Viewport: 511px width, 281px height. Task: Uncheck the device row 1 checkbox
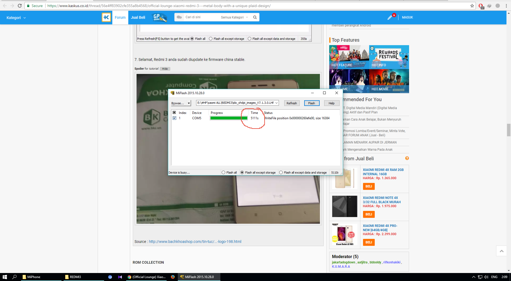point(174,118)
